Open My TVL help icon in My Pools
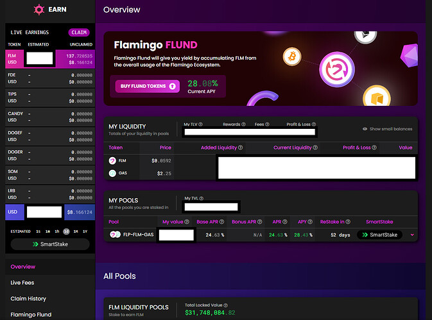This screenshot has height=320, width=432. 201,198
